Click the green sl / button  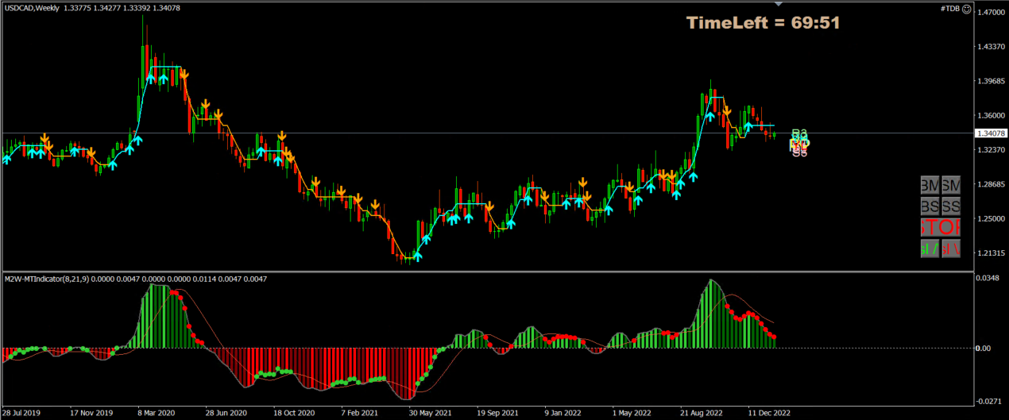click(x=930, y=249)
